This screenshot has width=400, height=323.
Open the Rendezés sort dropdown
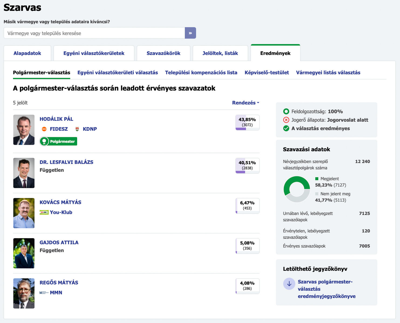[245, 103]
